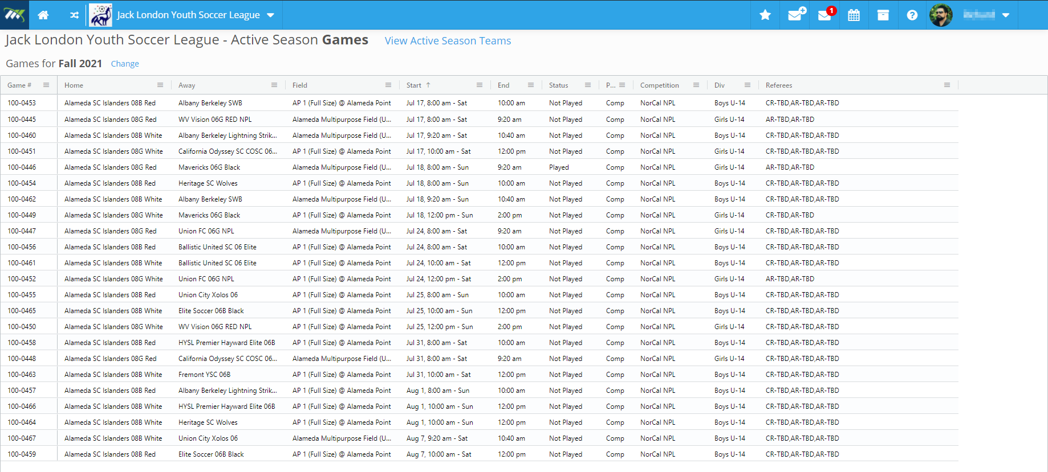Image resolution: width=1048 pixels, height=472 pixels.
Task: Expand the user account dropdown arrow
Action: click(x=1006, y=15)
